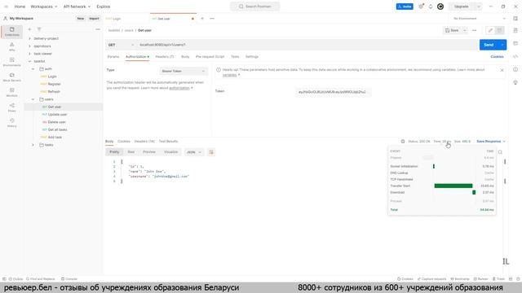The height and width of the screenshot is (293, 522).
Task: Switch response view to Visualize
Action: (x=170, y=152)
